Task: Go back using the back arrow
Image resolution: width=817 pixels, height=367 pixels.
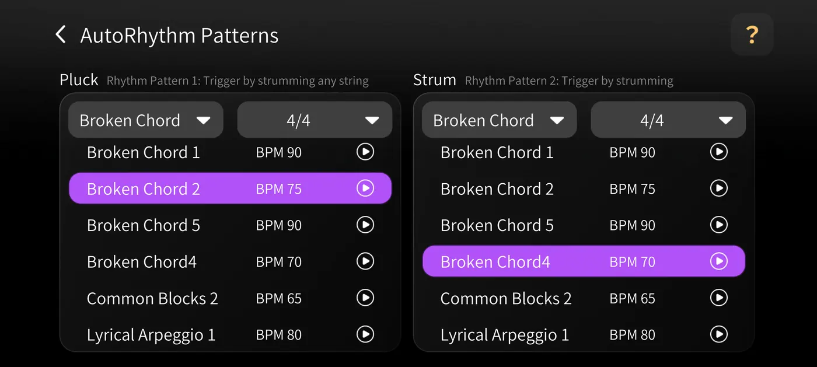Action: point(61,35)
